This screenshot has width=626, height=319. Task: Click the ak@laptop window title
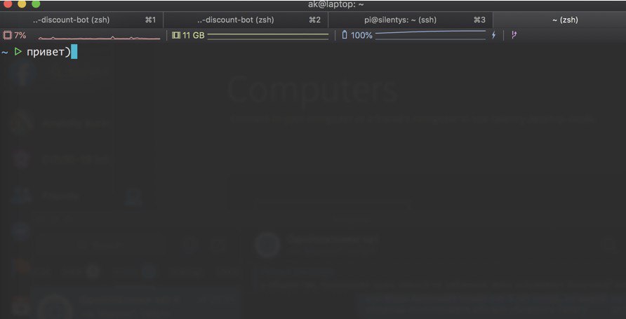coord(335,5)
